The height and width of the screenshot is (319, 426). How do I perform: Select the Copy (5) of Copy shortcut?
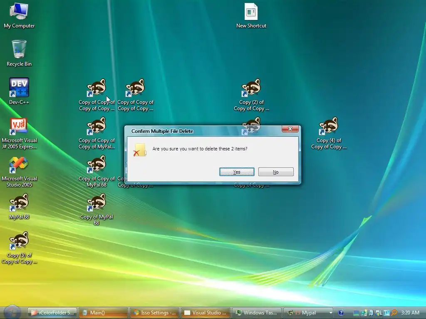click(x=19, y=248)
